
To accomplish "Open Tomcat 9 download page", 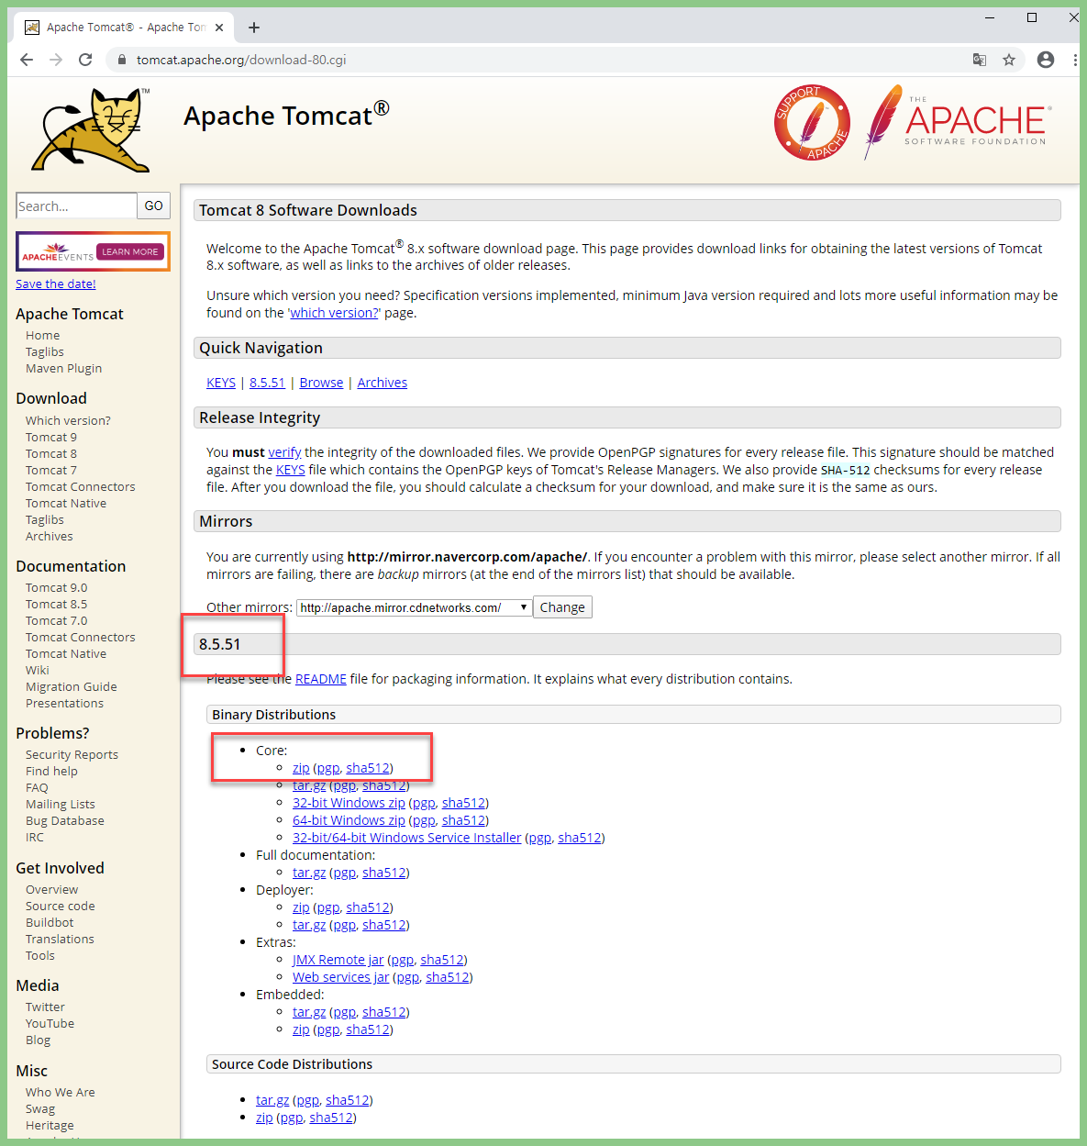I will (x=51, y=438).
